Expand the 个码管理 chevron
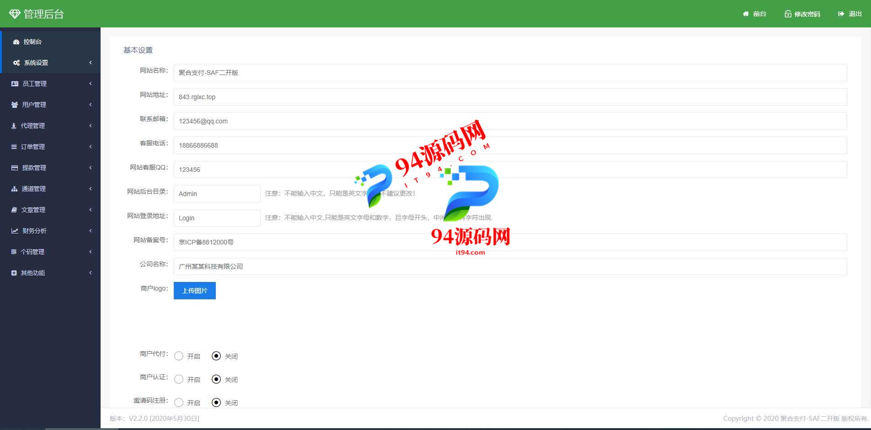The width and height of the screenshot is (871, 430). tap(91, 252)
